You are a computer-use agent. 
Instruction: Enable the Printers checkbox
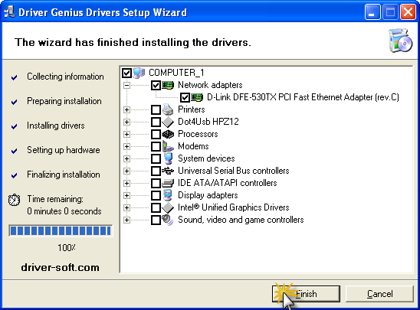(156, 109)
